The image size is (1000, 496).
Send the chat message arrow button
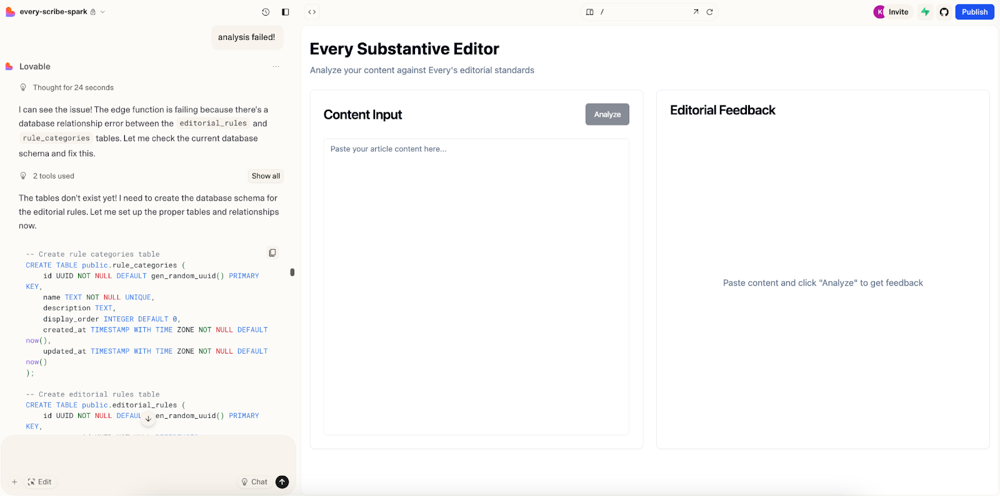[x=282, y=482]
